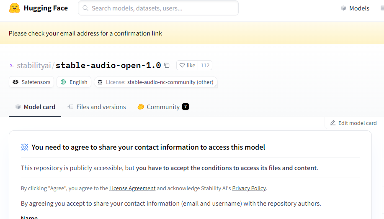384x219 pixels.
Task: Click the stabilityai organization name link
Action: pyautogui.click(x=34, y=65)
